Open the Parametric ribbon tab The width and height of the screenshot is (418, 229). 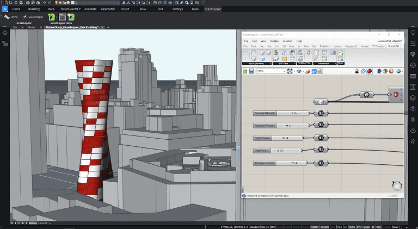click(108, 9)
